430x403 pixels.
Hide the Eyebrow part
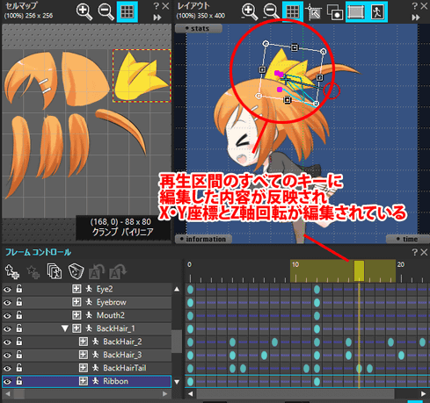click(7, 303)
